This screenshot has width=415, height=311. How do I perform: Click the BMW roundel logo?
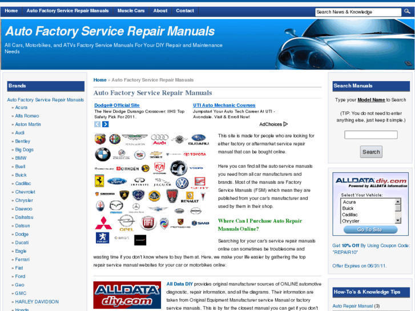point(103,154)
